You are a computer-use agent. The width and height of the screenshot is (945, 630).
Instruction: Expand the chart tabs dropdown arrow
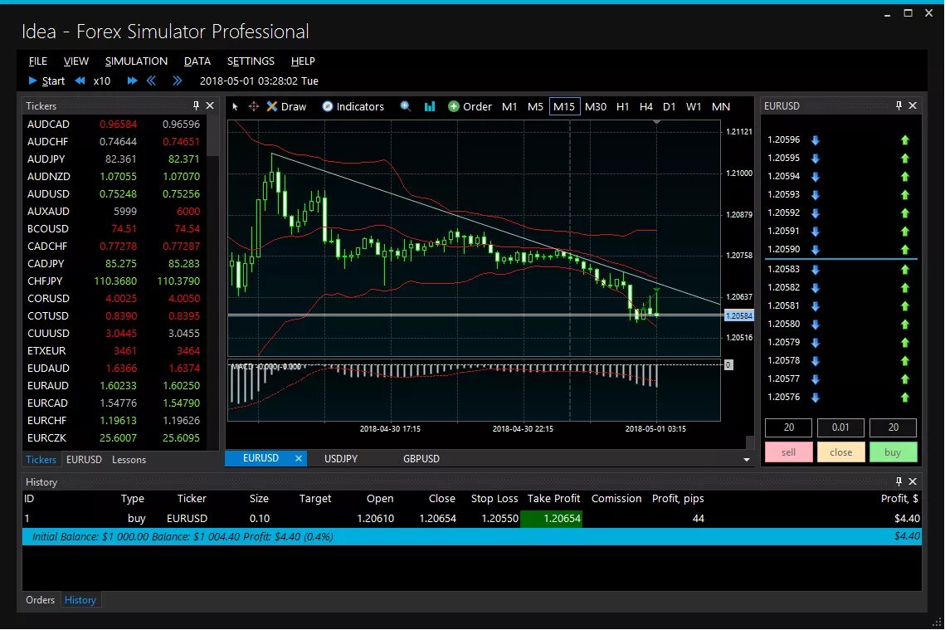(x=747, y=460)
